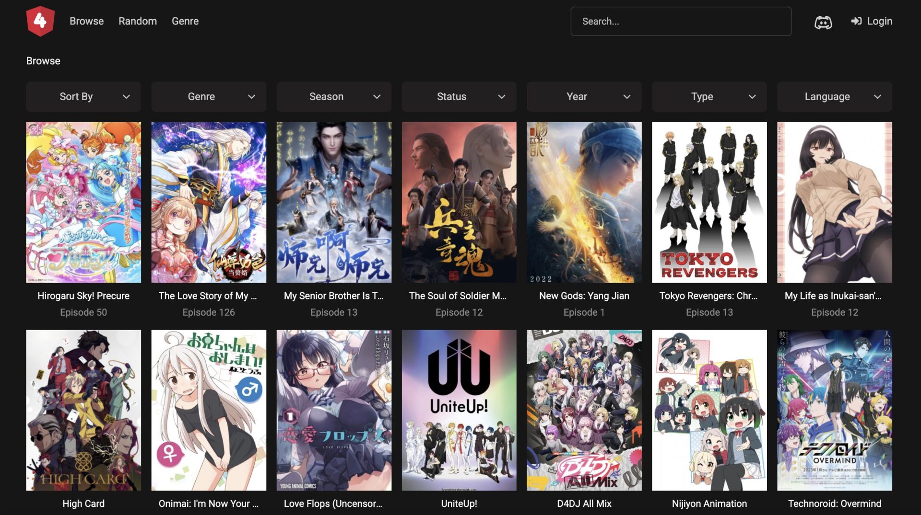Click The Love Story of My ... title
The image size is (921, 515).
coord(208,296)
